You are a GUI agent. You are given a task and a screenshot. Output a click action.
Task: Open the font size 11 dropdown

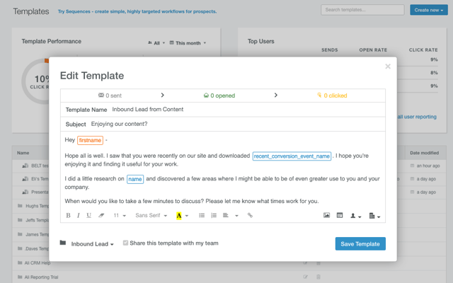pos(120,215)
